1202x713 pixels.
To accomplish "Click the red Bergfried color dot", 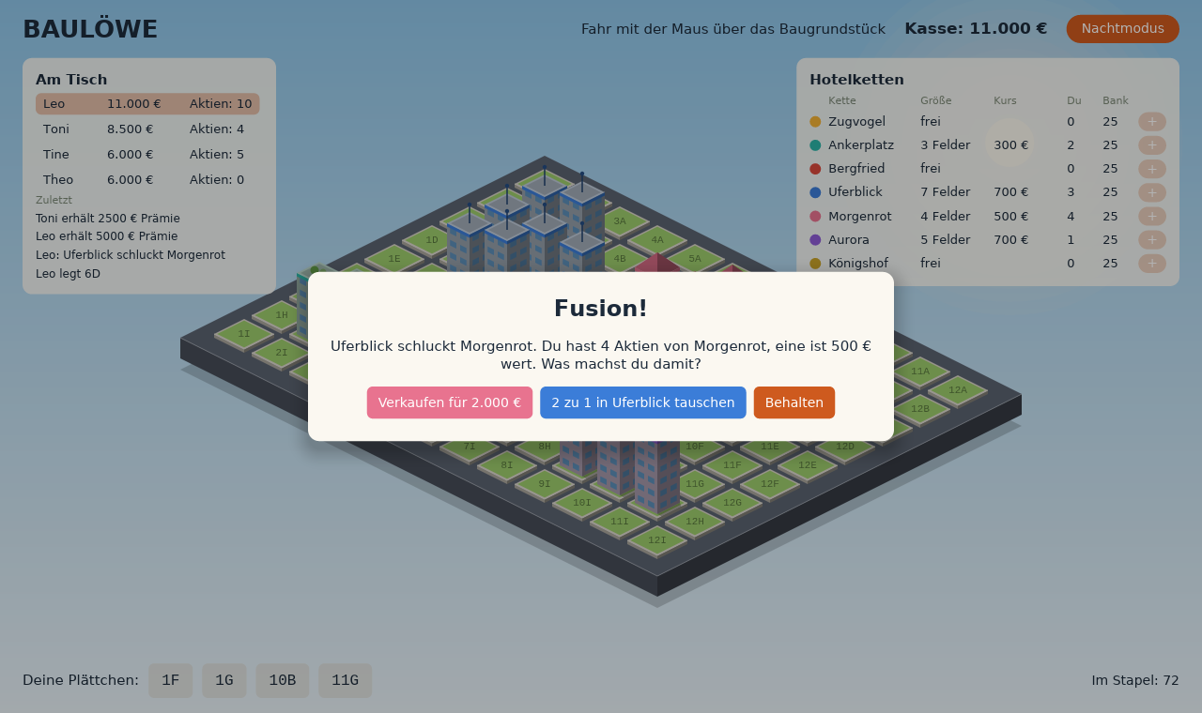I will pyautogui.click(x=815, y=169).
